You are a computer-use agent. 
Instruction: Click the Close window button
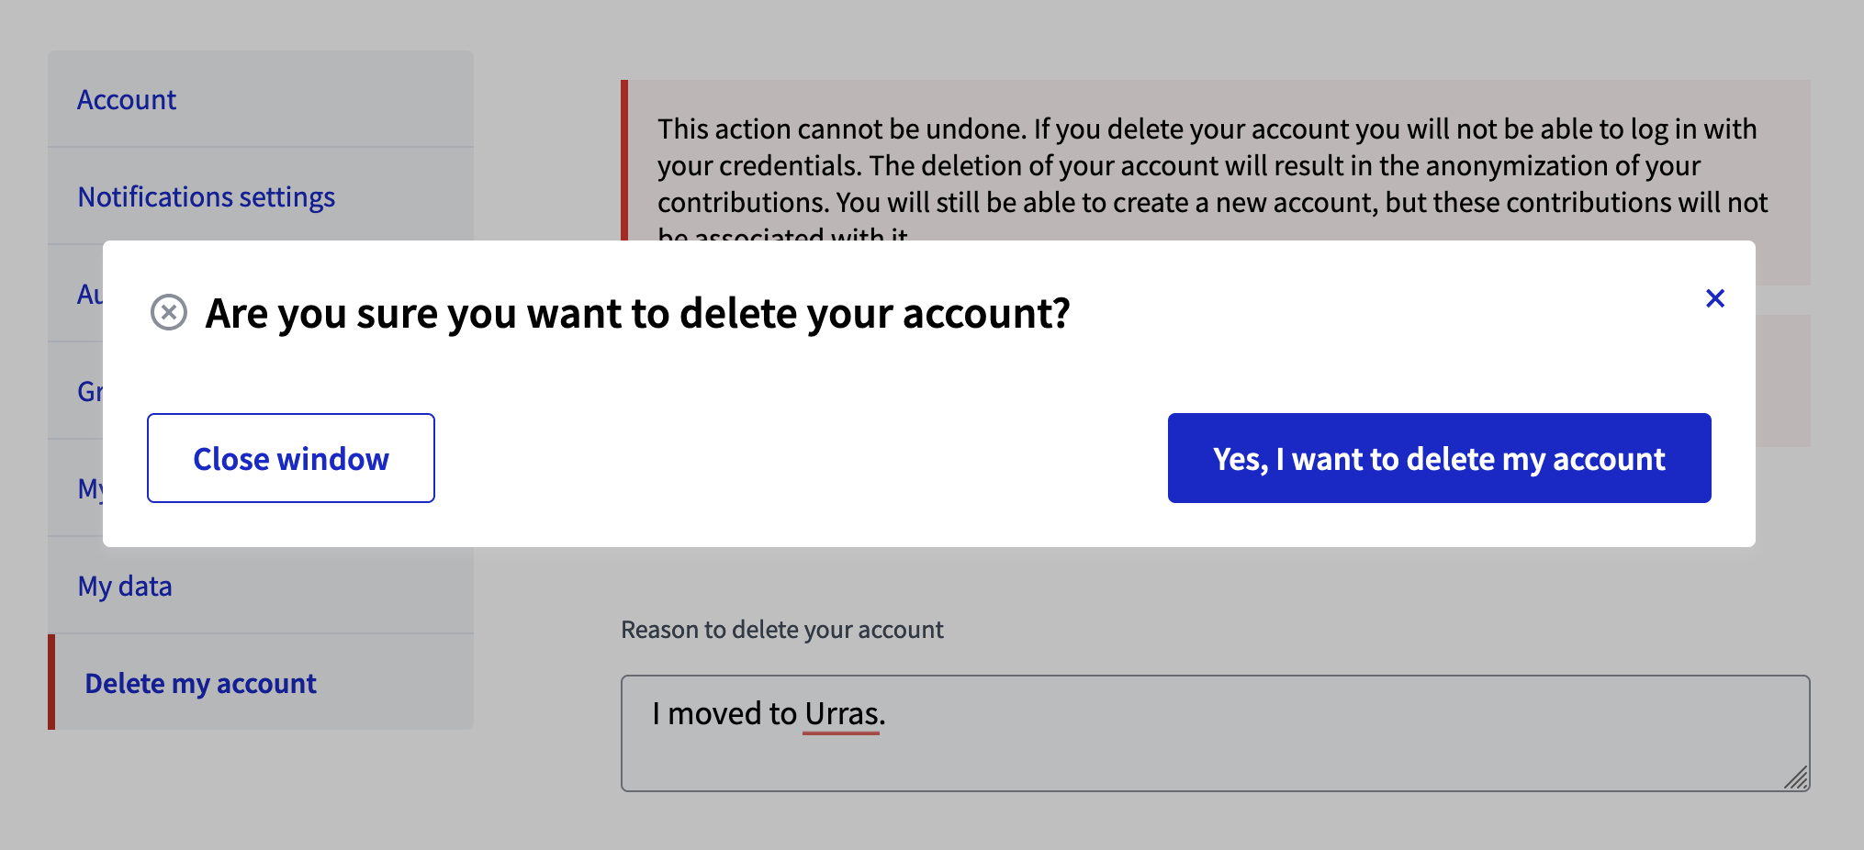tap(290, 458)
